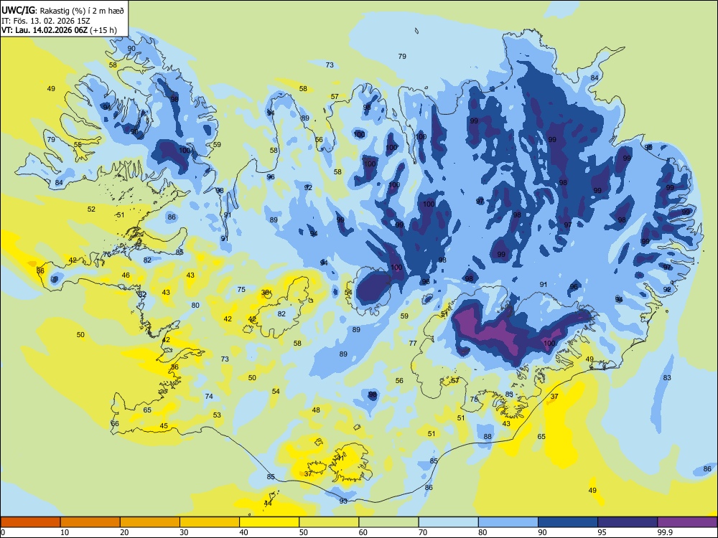Image resolution: width=718 pixels, height=538 pixels.
Task: Click the legend tick label '10'
Action: (x=65, y=532)
